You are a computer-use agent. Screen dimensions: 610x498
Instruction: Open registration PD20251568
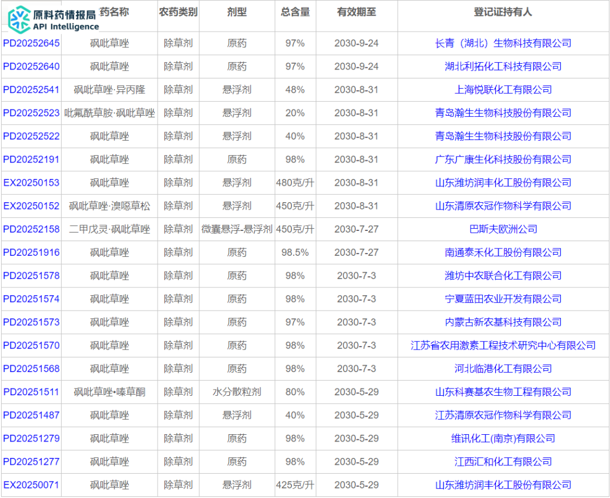tap(31, 369)
